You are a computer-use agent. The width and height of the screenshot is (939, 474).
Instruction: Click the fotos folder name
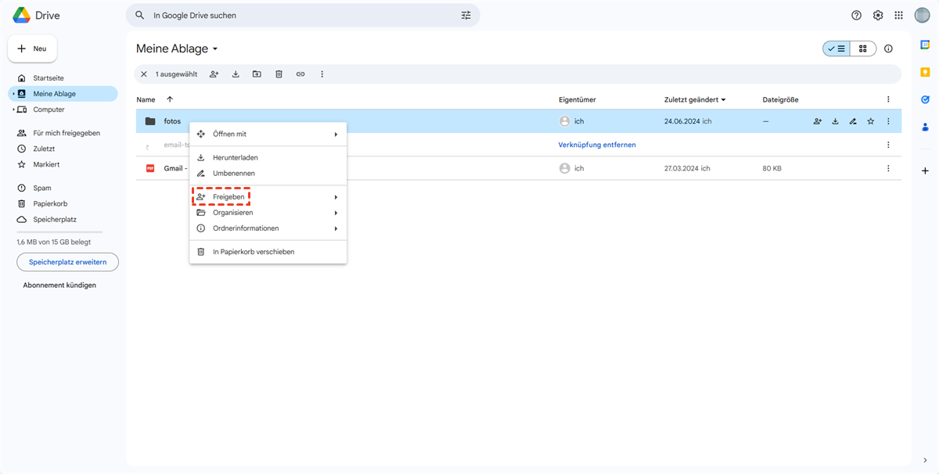pos(172,121)
